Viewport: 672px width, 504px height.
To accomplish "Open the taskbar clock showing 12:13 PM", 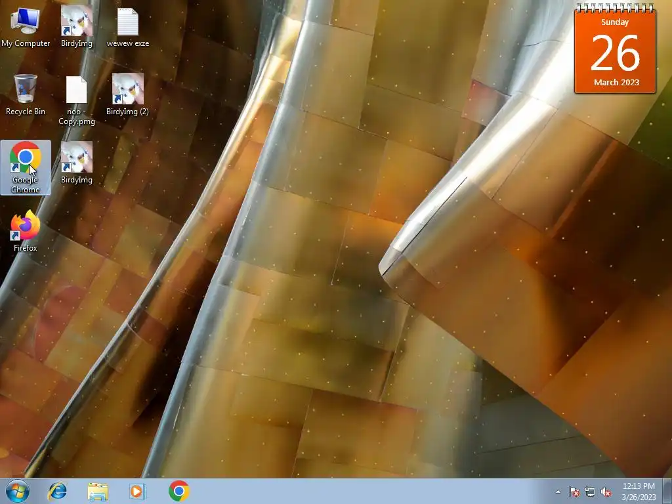I will click(x=639, y=492).
